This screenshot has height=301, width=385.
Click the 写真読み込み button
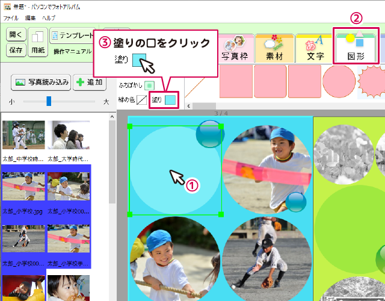tap(41, 82)
